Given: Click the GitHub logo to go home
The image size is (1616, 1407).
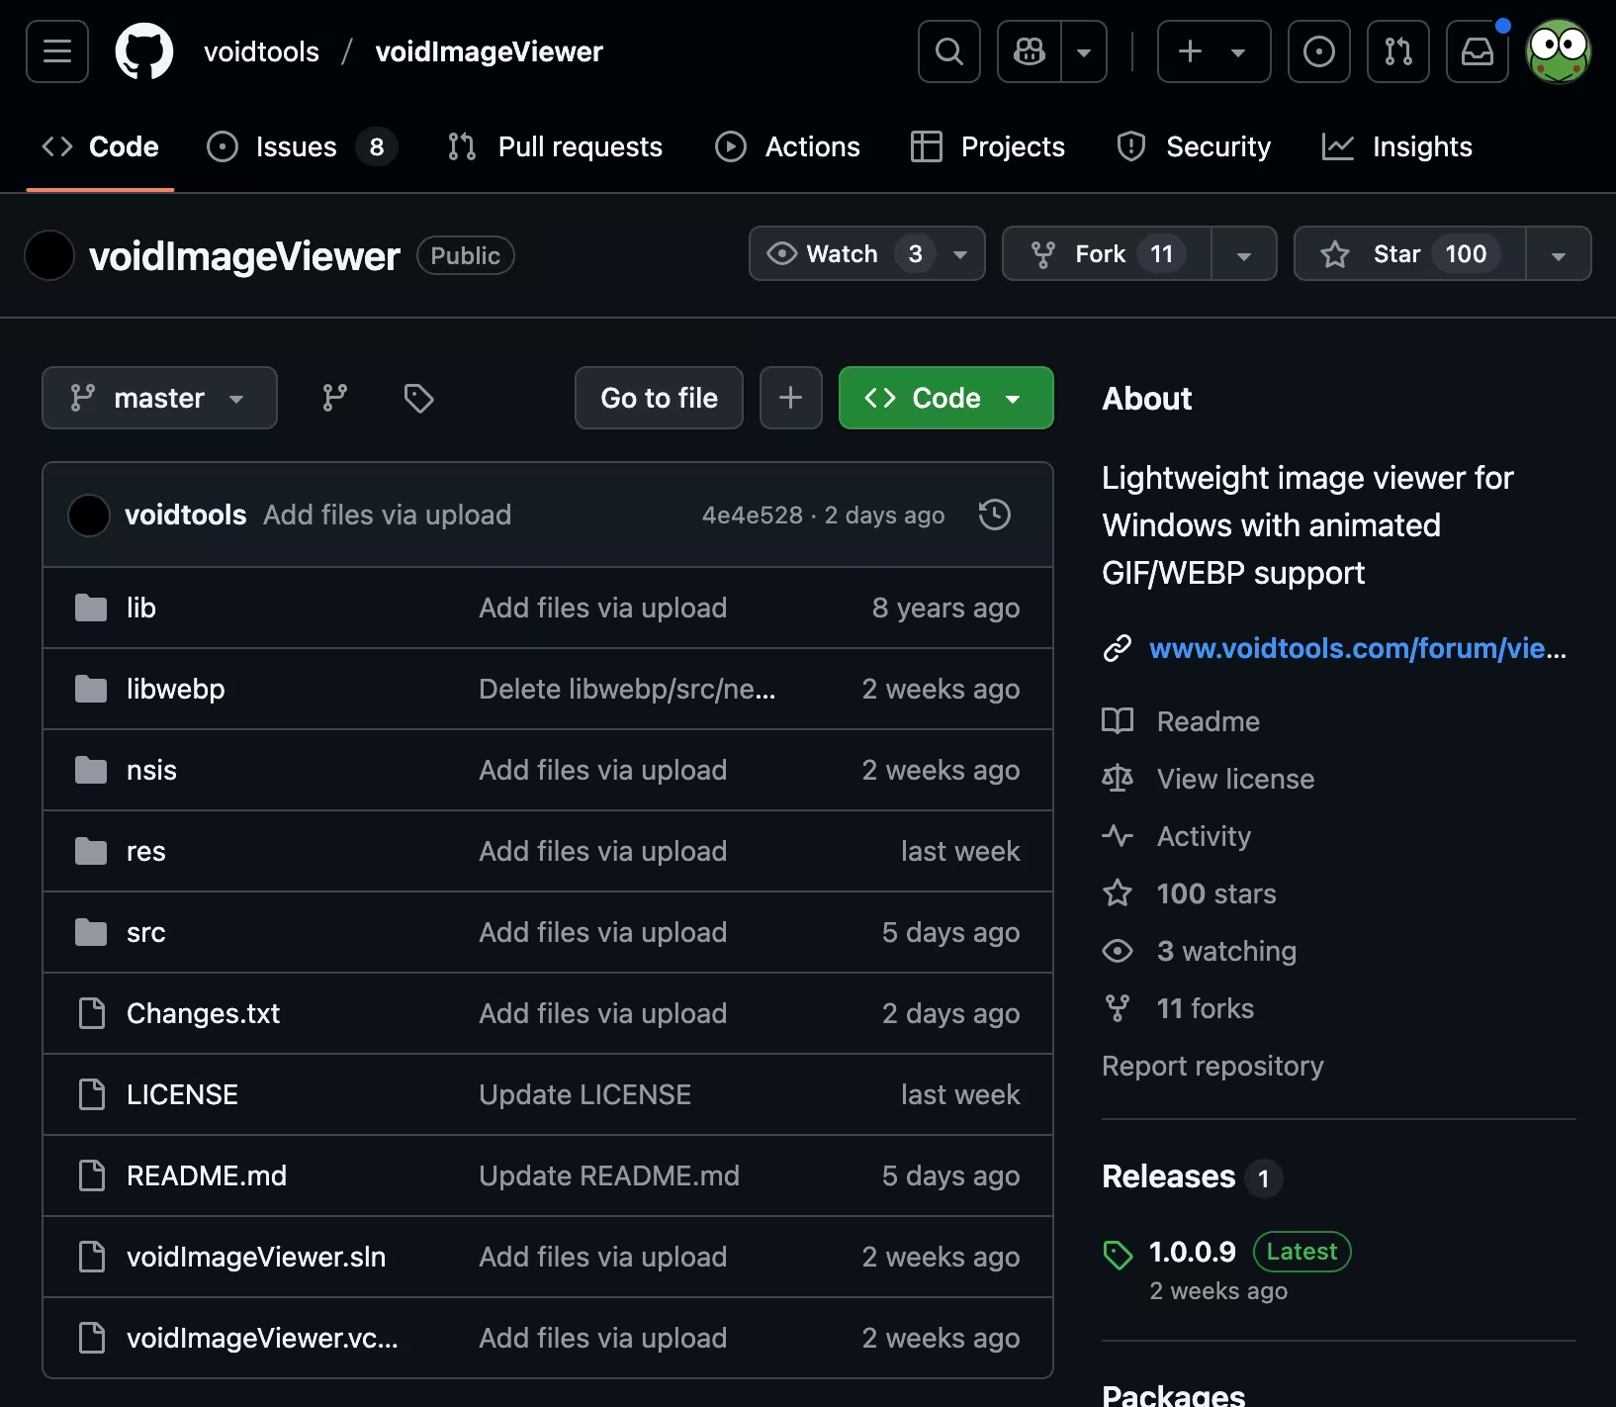Looking at the screenshot, I should [x=144, y=51].
